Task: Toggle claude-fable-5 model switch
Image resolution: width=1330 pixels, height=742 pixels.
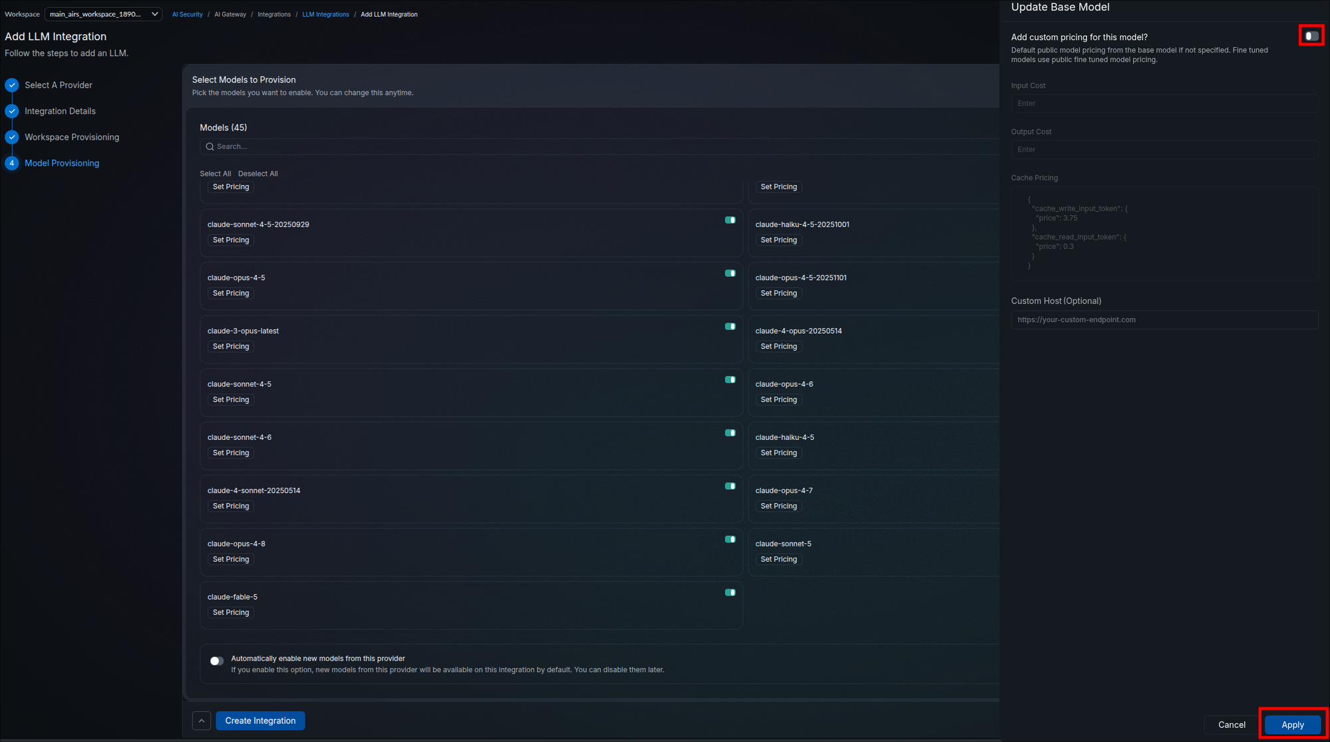Action: (730, 593)
